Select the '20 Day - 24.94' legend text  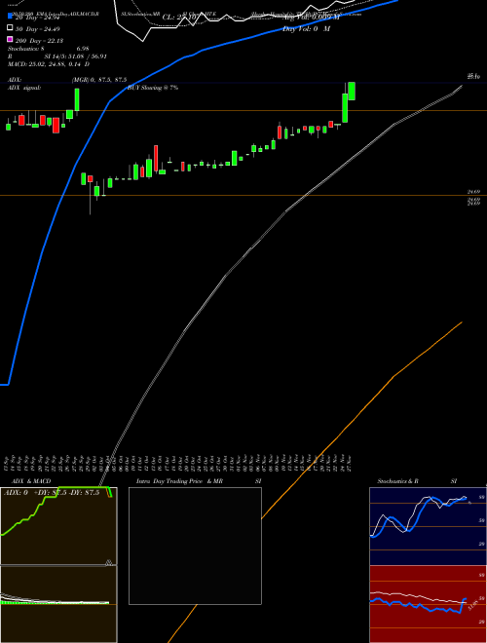pyautogui.click(x=38, y=18)
